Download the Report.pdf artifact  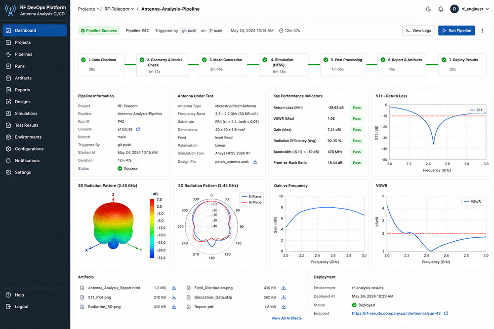pyautogui.click(x=284, y=307)
